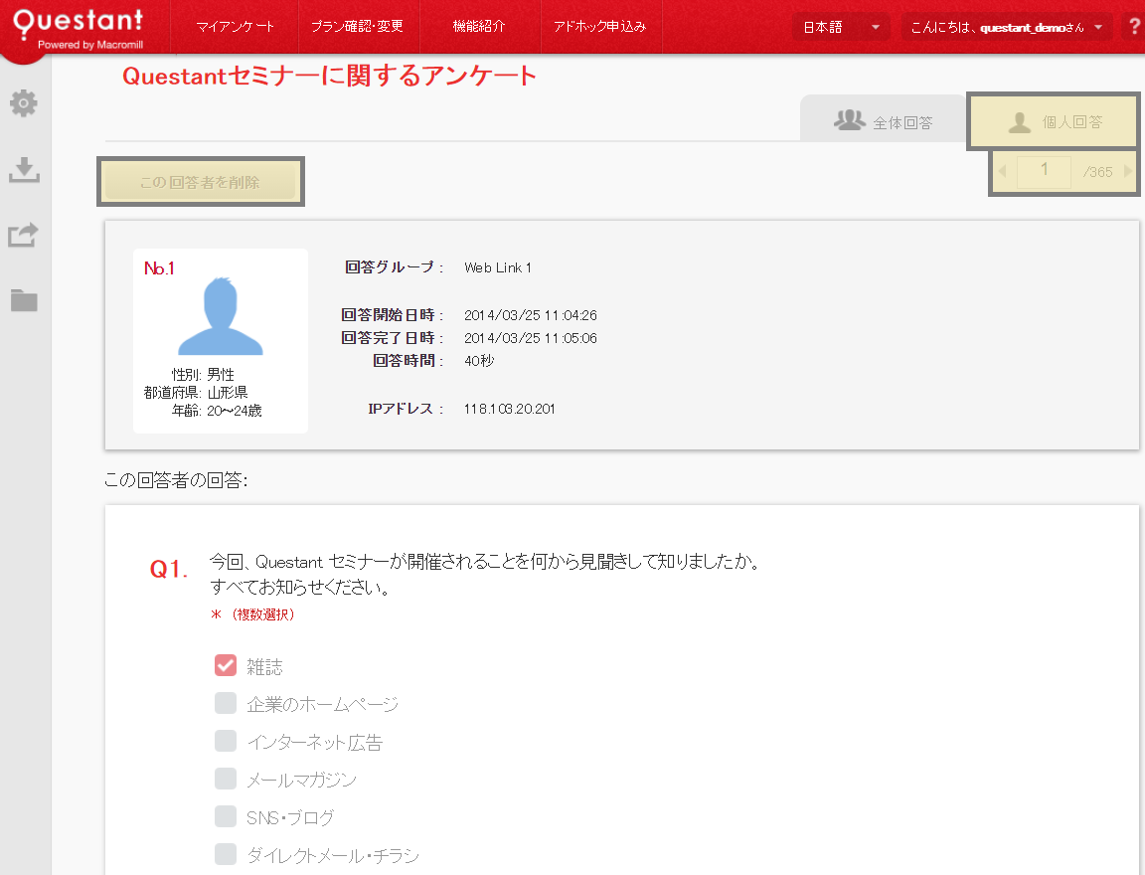Open the questant_demo account dropdown
Viewport: 1145px width, 875px height.
click(1006, 27)
